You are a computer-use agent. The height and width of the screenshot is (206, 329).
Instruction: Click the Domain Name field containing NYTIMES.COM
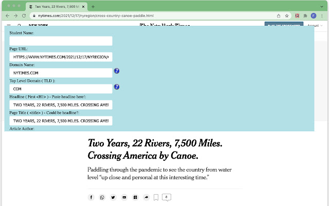(61, 73)
